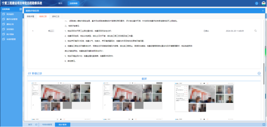The width and height of the screenshot is (267, 127).
Task: Click the icon beside 专家库管理 in sidebar
Action: pos(4,39)
